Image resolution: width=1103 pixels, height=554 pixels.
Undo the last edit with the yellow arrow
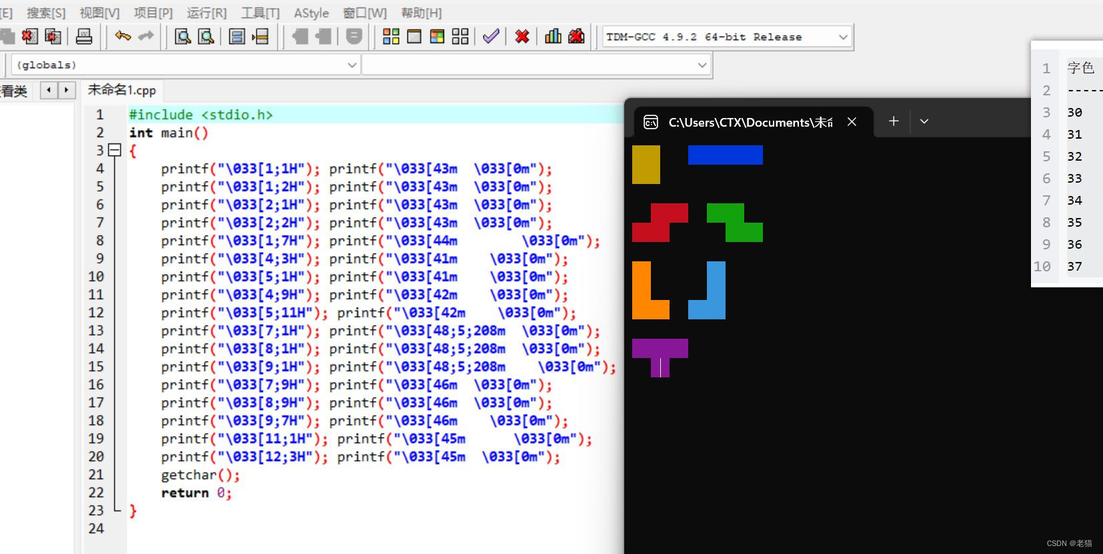coord(123,36)
